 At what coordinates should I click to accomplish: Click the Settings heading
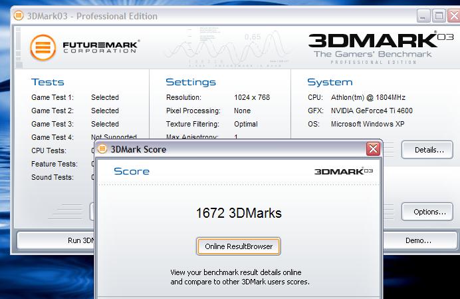pos(191,82)
